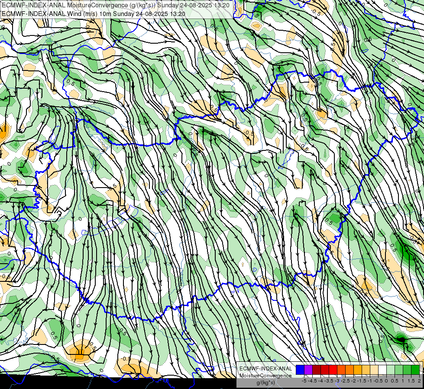Click the legend tick label -4.5
The width and height of the screenshot is (424, 389).
(312, 381)
